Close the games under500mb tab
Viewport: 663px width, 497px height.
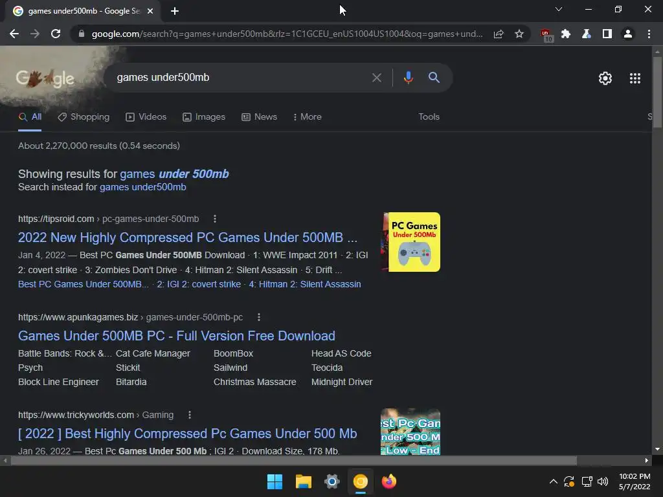click(x=150, y=11)
